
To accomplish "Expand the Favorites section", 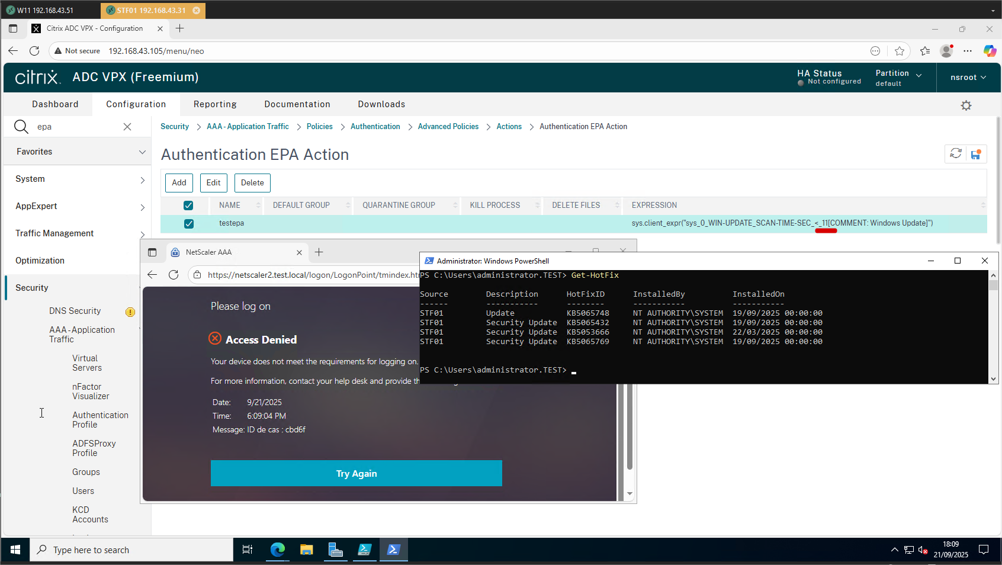I will coord(77,152).
